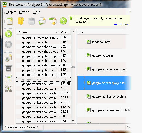Screen dimensions: 142x133
Task: Open page settings gear document icon
Action: coord(8,58)
